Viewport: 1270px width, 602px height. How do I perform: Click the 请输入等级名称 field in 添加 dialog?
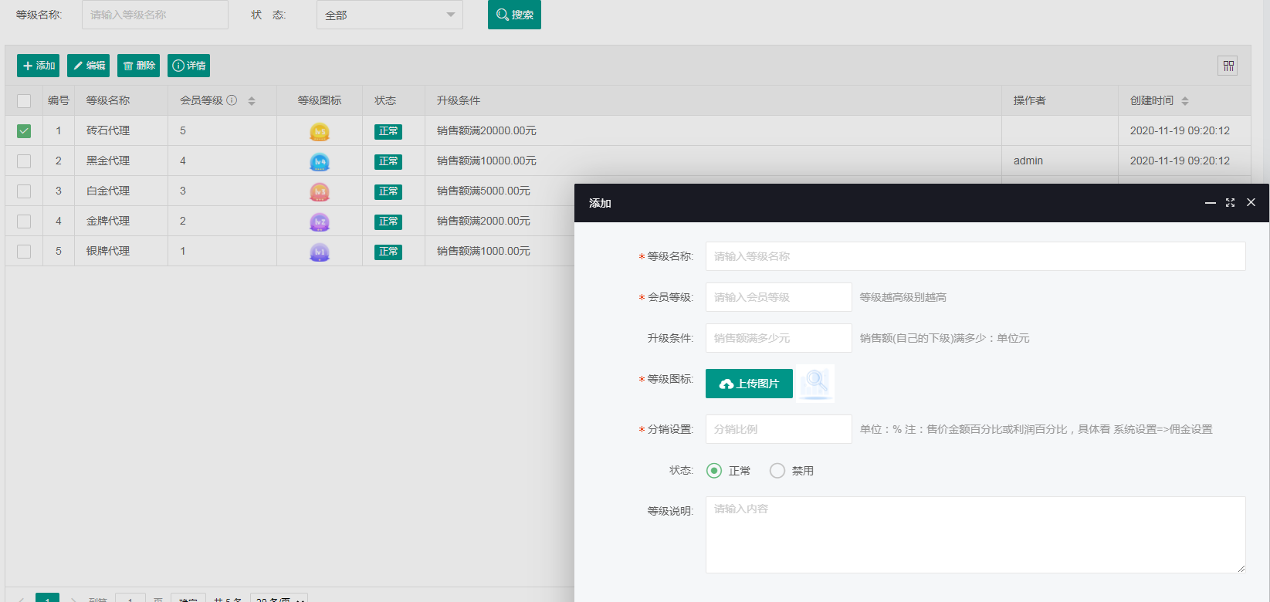pyautogui.click(x=976, y=256)
